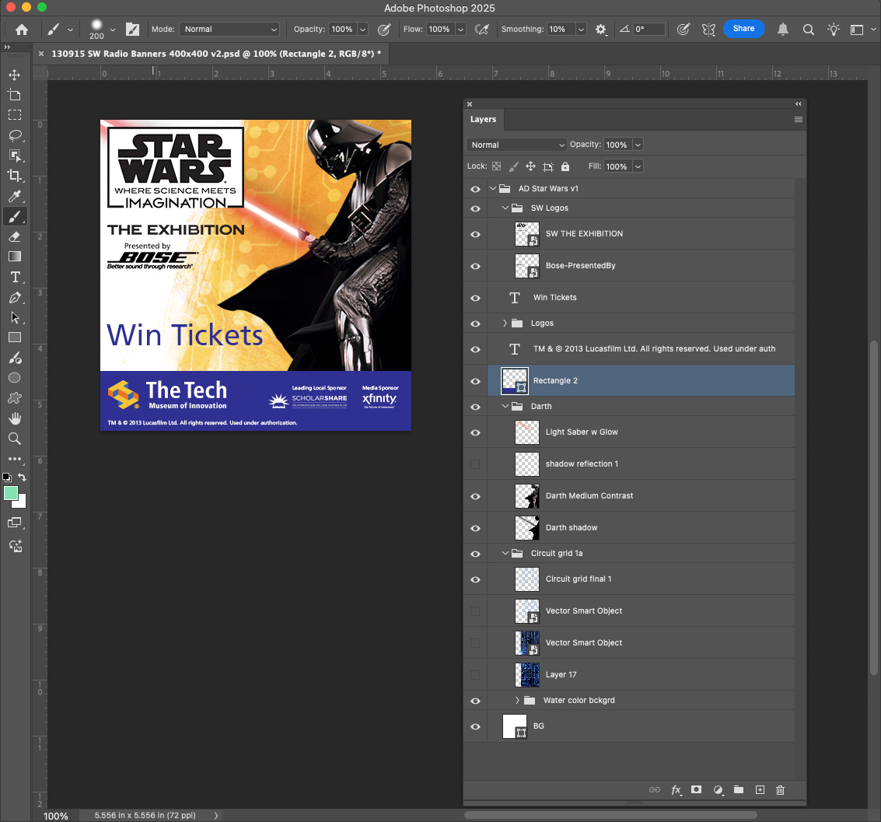Screen dimensions: 881x822
Task: Create a new layer with plus icon
Action: [760, 790]
